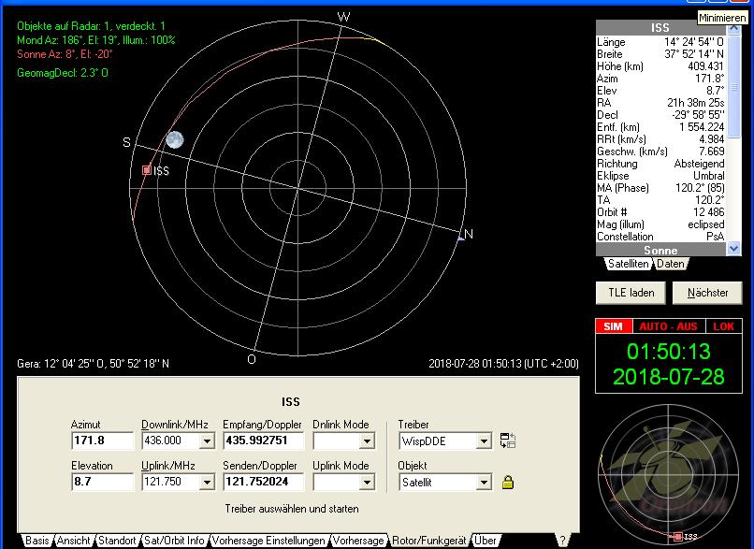Click the TLE laden button

[630, 293]
